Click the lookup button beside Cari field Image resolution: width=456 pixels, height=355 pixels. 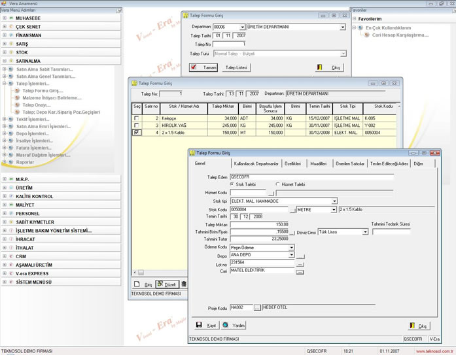coord(300,272)
